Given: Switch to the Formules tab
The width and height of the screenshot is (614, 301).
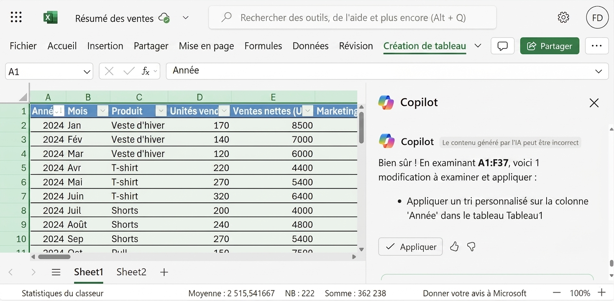Looking at the screenshot, I should click(x=263, y=46).
